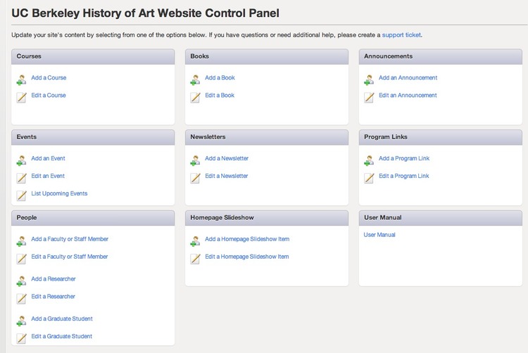Click the add icon beside Add a Graduate Student
528x353 pixels.
click(x=21, y=321)
